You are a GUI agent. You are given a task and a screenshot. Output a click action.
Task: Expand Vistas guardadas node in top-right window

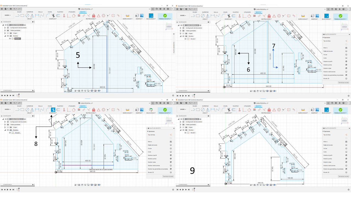click(x=180, y=31)
